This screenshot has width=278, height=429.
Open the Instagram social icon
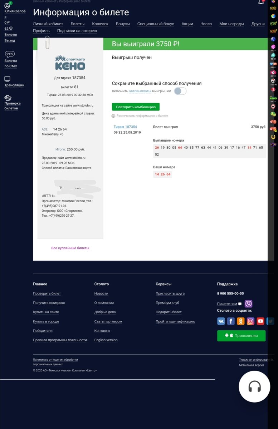click(x=250, y=321)
